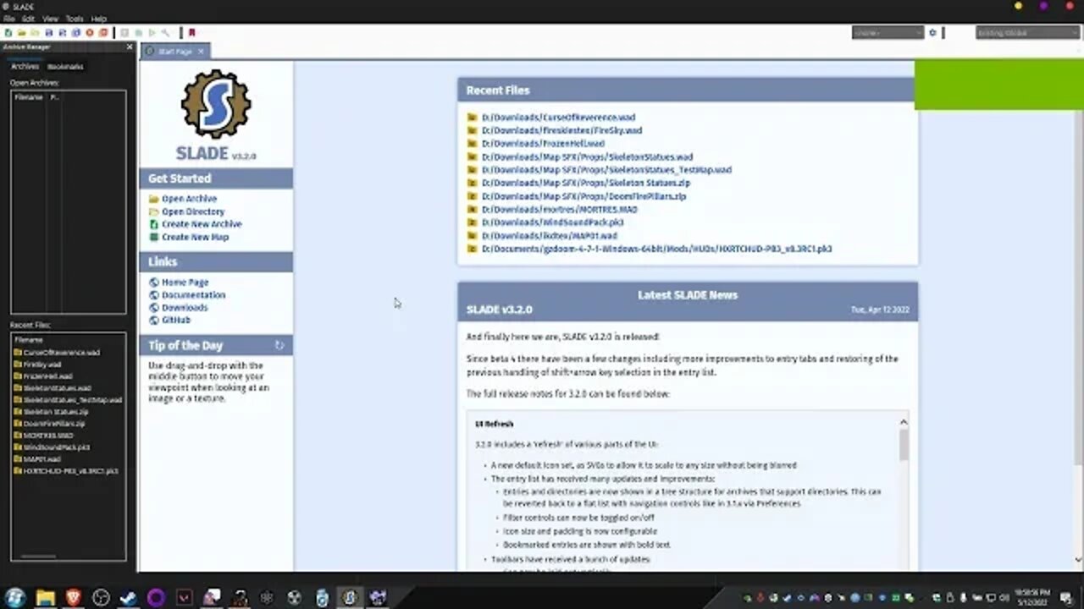Viewport: 1084px width, 609px height.
Task: Click the Close All toolbar icon
Action: tap(103, 33)
